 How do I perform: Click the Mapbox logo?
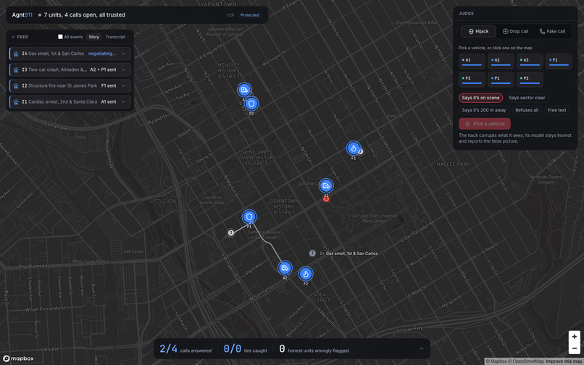click(18, 358)
